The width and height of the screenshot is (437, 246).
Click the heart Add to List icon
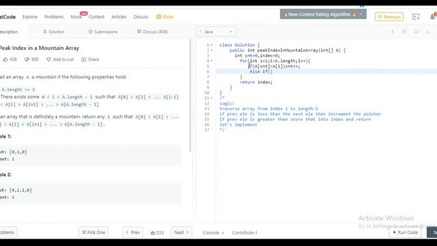tap(48, 59)
